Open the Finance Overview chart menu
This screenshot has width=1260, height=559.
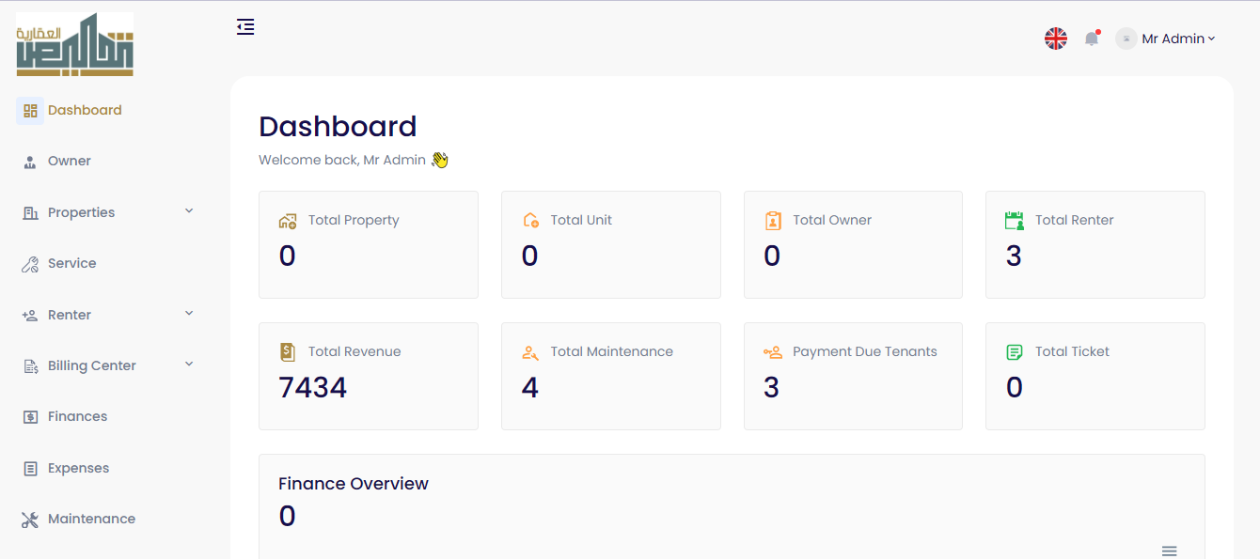pyautogui.click(x=1169, y=551)
